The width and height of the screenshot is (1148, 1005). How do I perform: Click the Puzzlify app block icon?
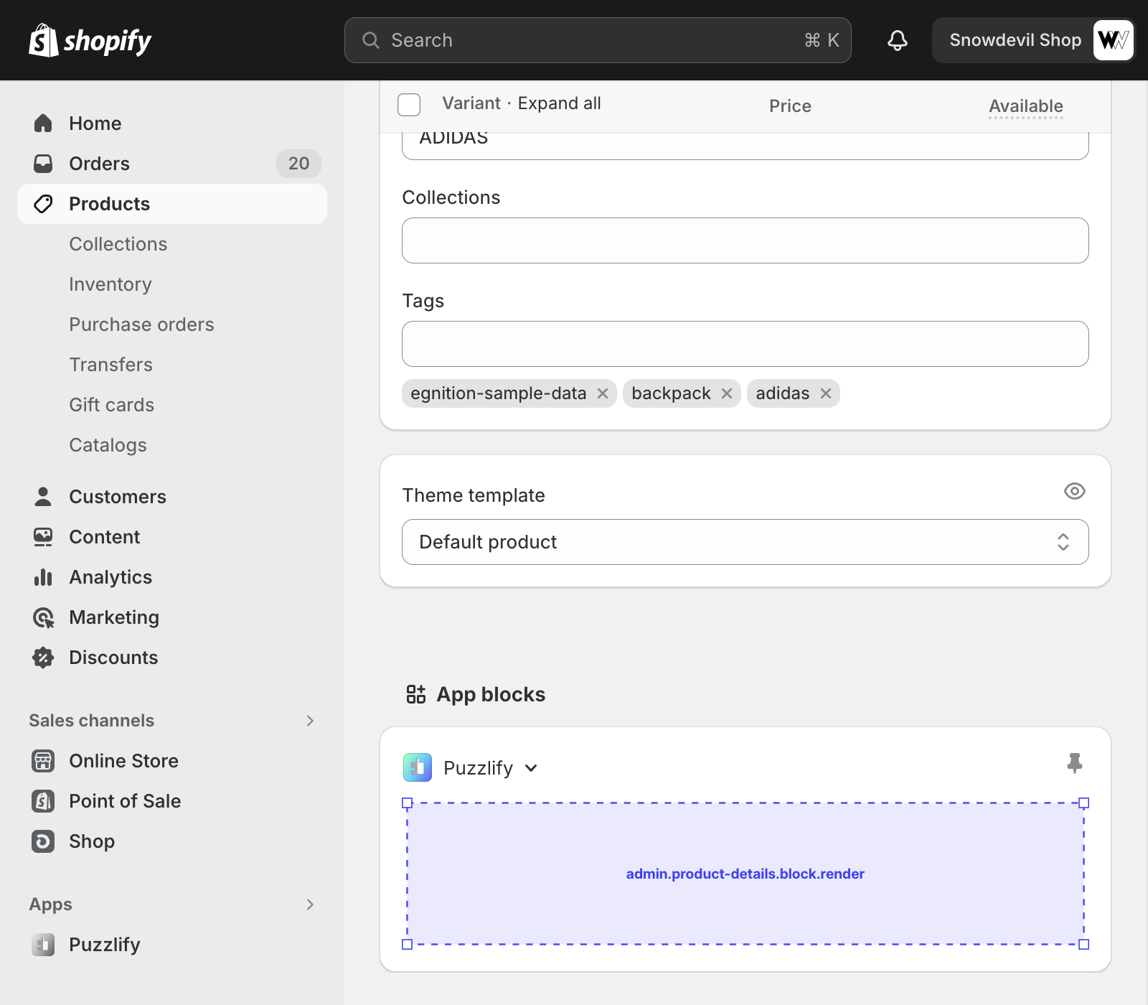coord(418,767)
